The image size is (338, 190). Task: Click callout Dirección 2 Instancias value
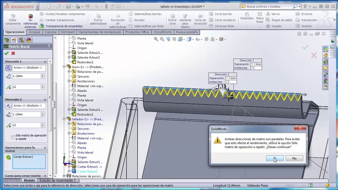(x=230, y=82)
